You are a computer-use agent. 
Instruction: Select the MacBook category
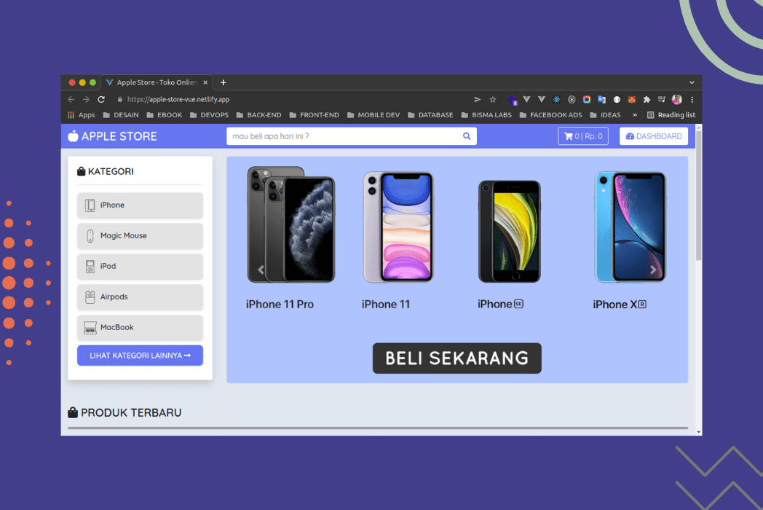click(x=140, y=328)
